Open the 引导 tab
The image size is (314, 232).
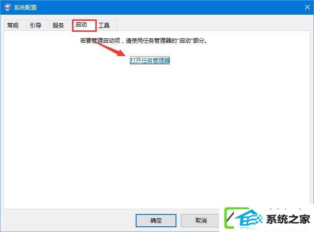click(36, 26)
